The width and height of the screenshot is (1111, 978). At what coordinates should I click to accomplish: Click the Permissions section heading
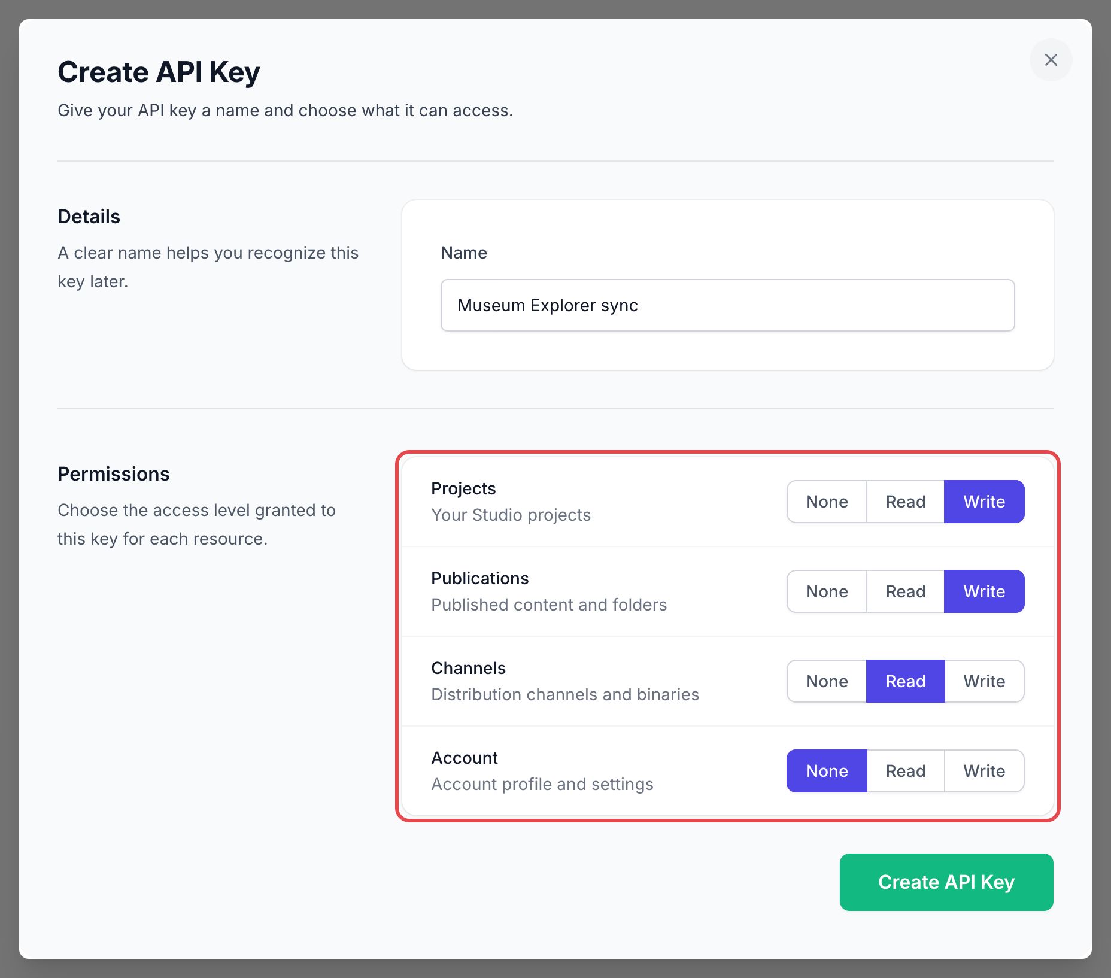(x=114, y=474)
